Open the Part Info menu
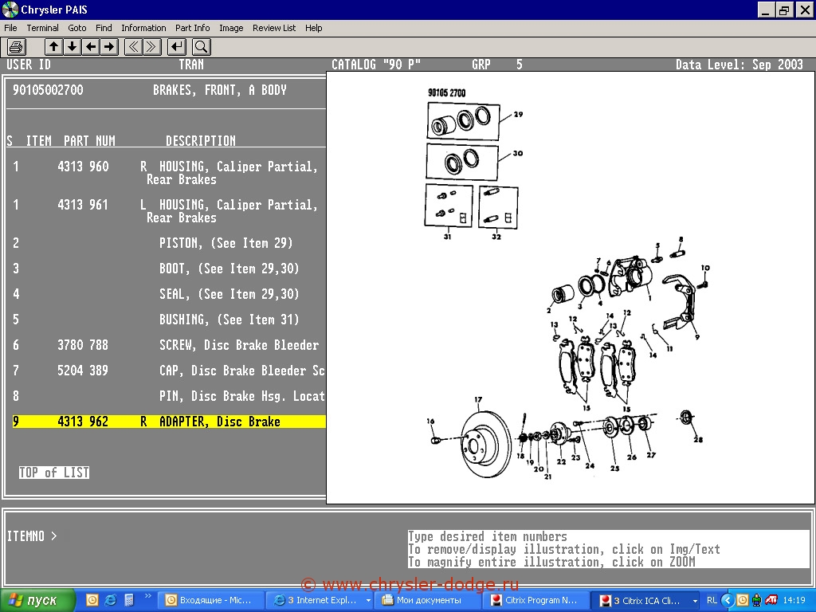The width and height of the screenshot is (816, 612). (193, 28)
